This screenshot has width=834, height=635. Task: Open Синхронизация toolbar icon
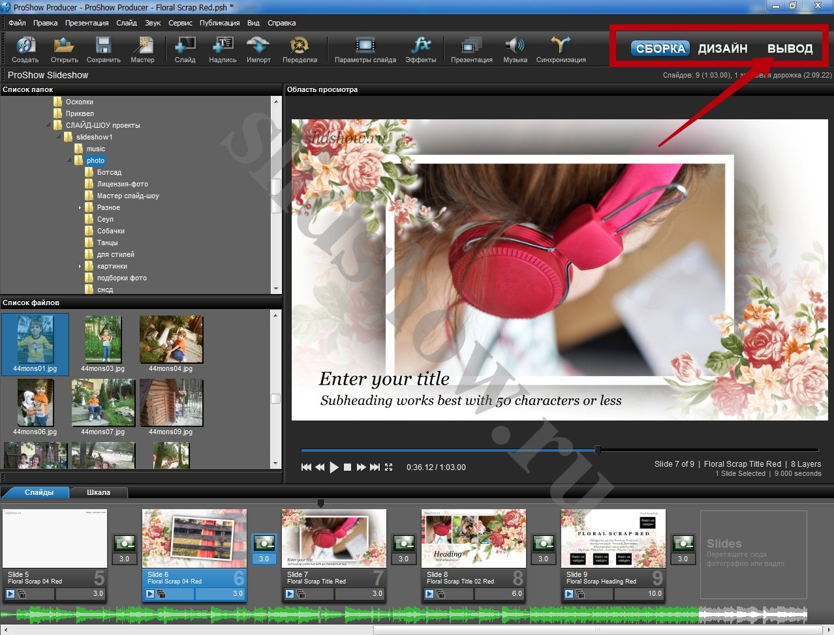tap(561, 46)
